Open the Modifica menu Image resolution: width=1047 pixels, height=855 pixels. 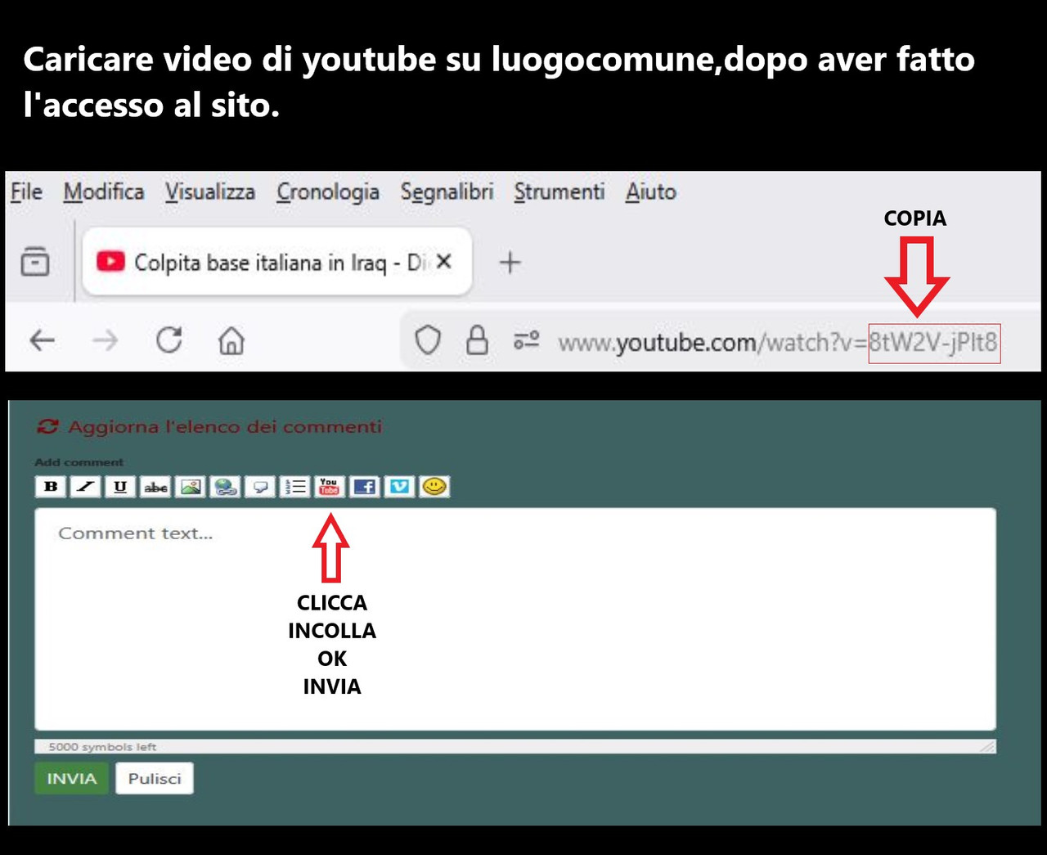coord(104,192)
